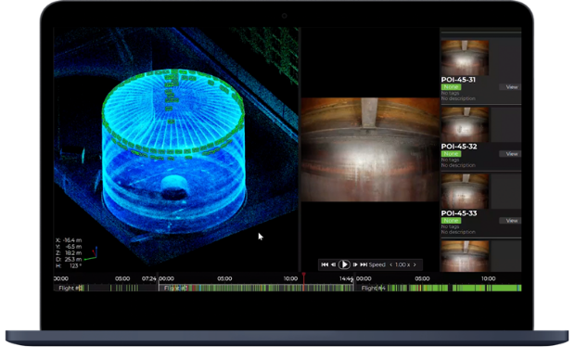Viewport: 575px width, 347px height.
Task: Play the inspection video
Action: coord(344,264)
